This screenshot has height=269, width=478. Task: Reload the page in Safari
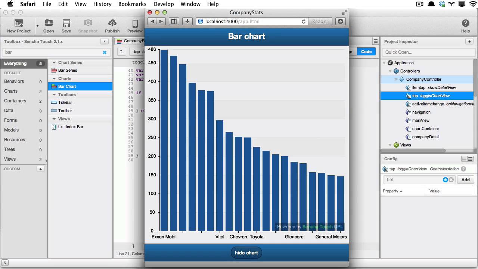[304, 21]
